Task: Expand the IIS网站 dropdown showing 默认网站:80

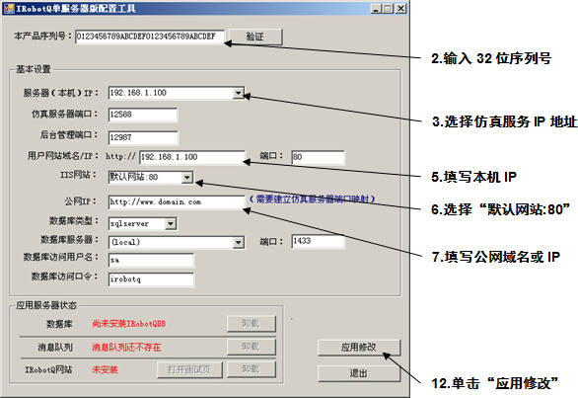Action: pos(187,177)
